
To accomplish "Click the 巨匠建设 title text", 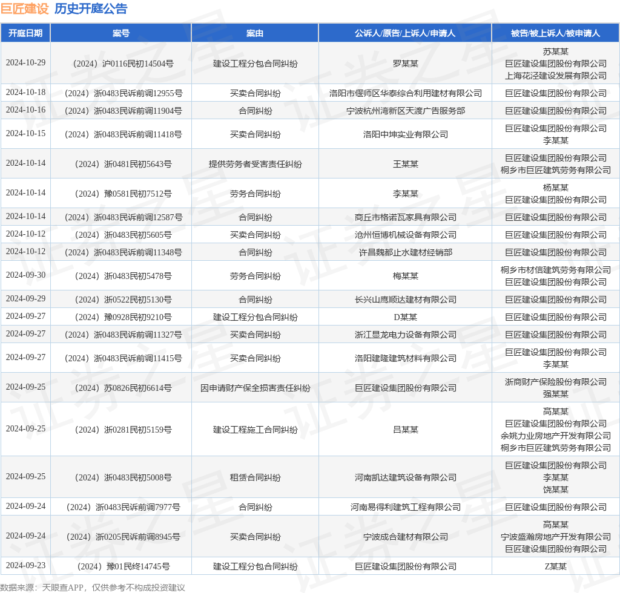I will point(24,8).
